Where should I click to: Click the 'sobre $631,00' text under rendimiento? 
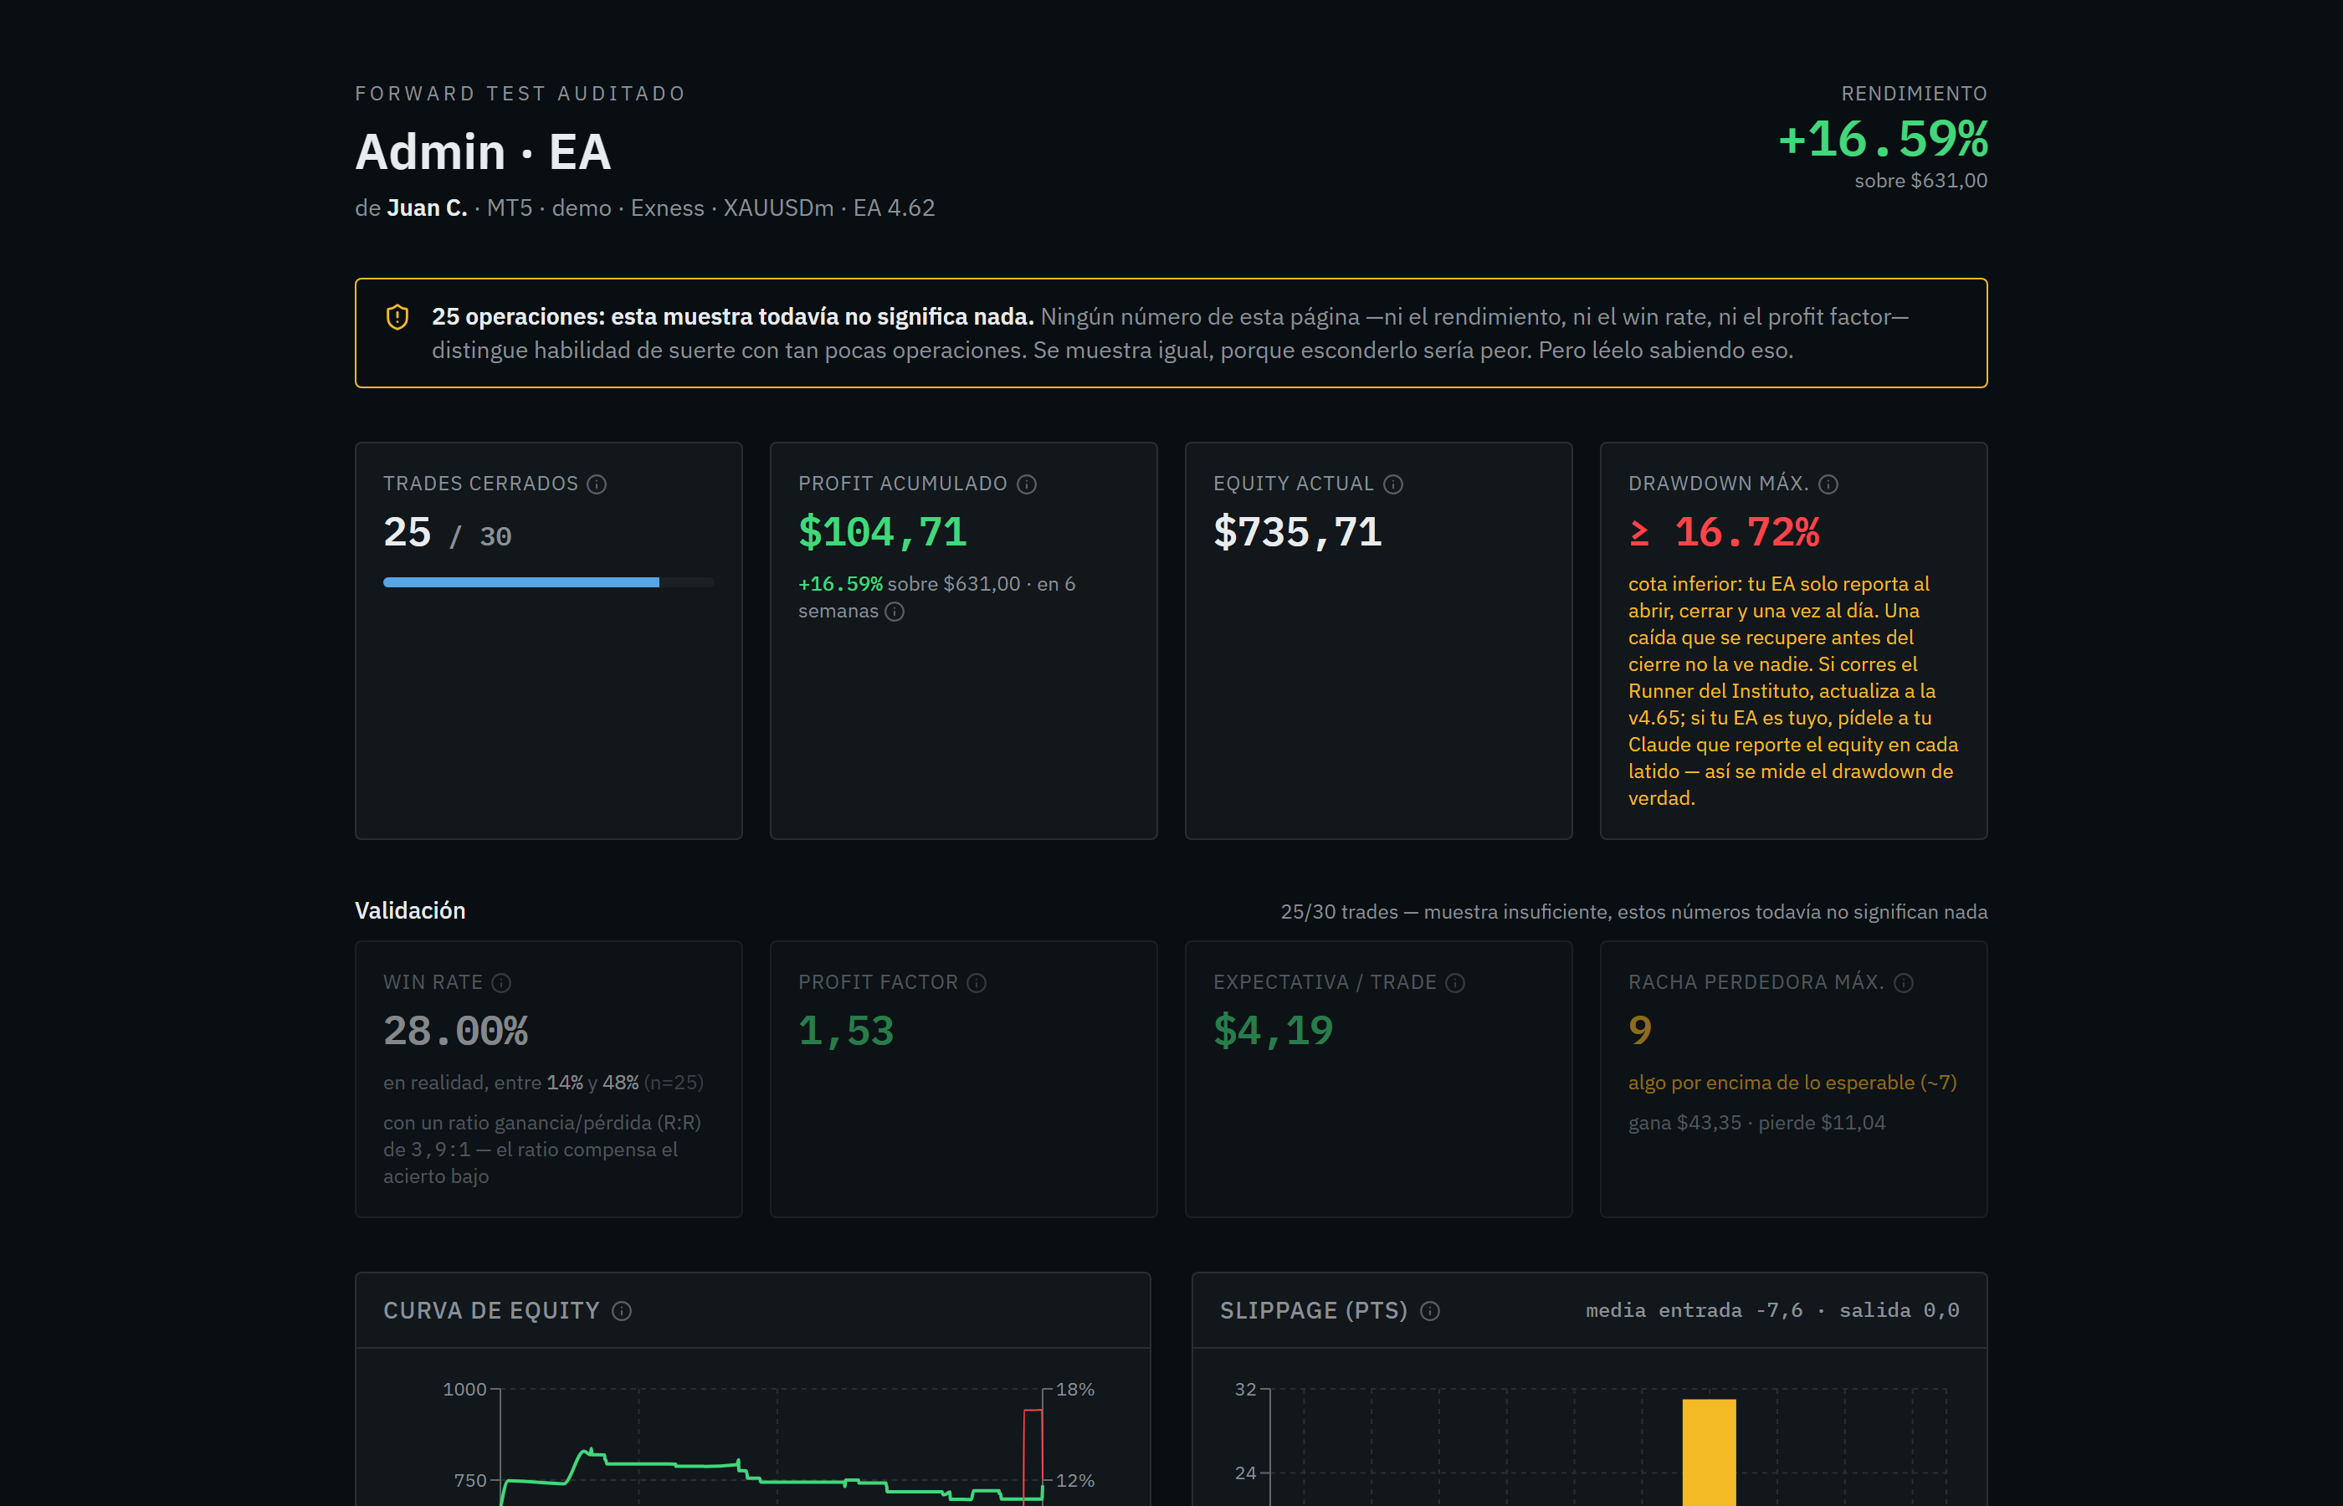(1920, 181)
